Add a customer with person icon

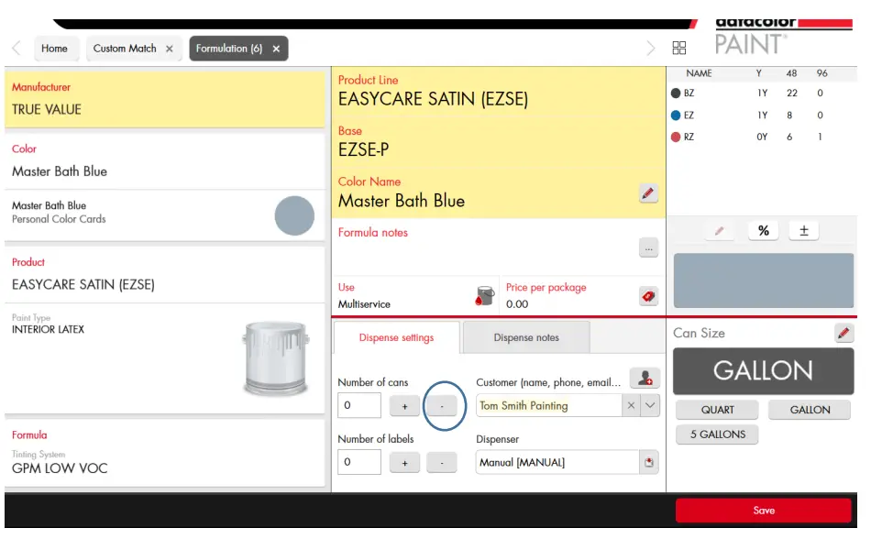645,379
